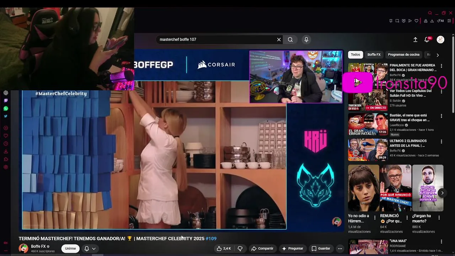Open downloads arrow in the browser toolbar
Viewport: 455px width, 256px height.
click(x=432, y=21)
